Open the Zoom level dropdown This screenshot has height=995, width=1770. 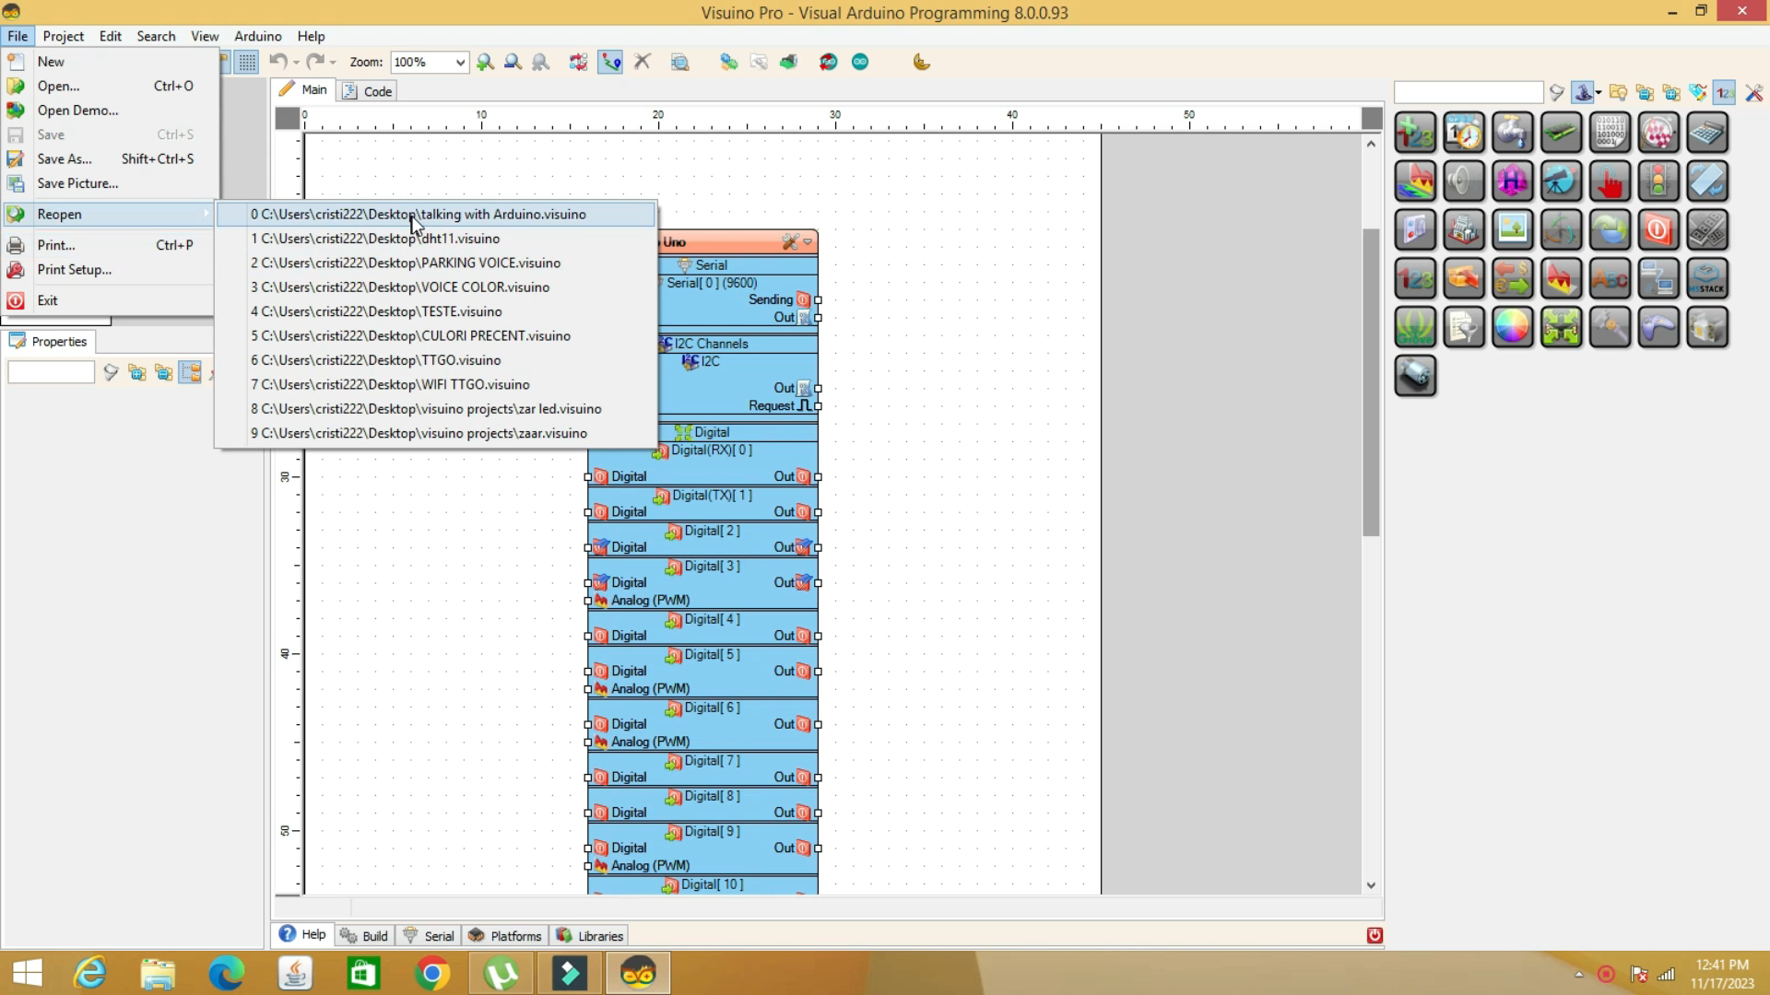(461, 62)
